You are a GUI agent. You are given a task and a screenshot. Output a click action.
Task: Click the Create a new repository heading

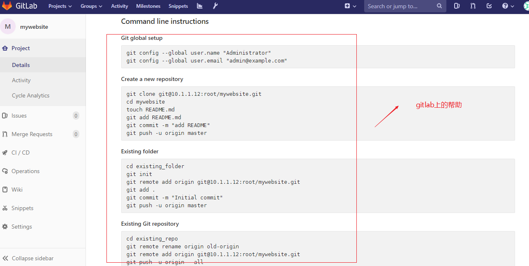click(x=152, y=79)
